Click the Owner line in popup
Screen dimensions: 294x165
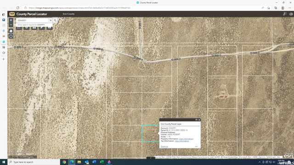[170, 134]
